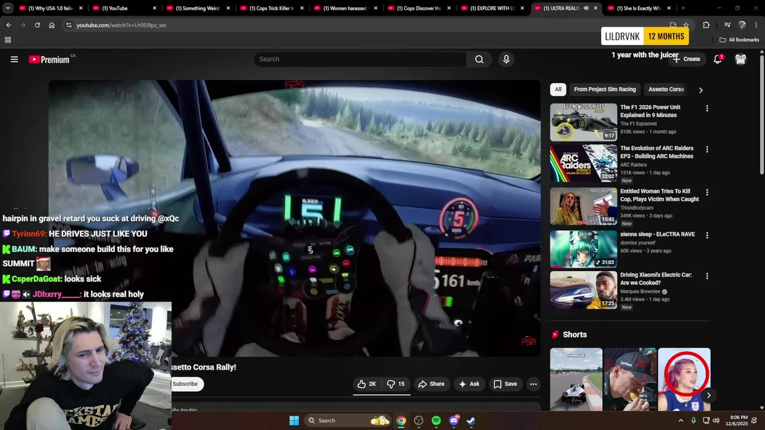Open options for Evolution of ARC Raiders video
The image size is (765, 430).
707,149
